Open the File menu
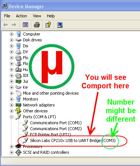The image size is (140, 166). click(7, 16)
